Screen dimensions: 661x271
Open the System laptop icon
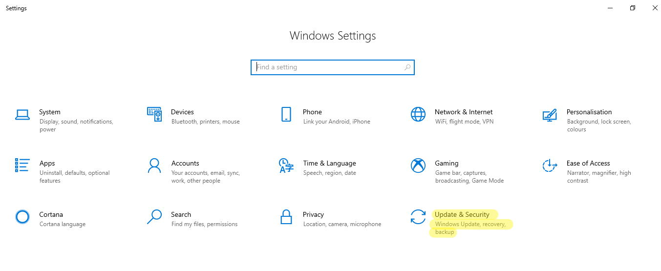[22, 115]
